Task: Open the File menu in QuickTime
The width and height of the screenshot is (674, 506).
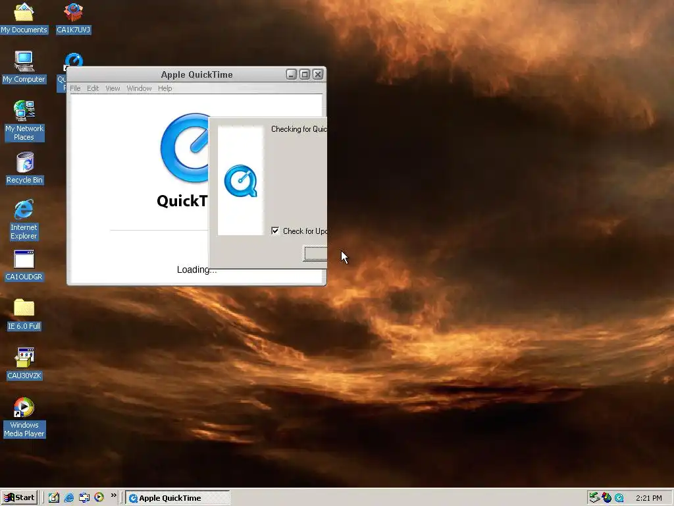Action: [75, 88]
